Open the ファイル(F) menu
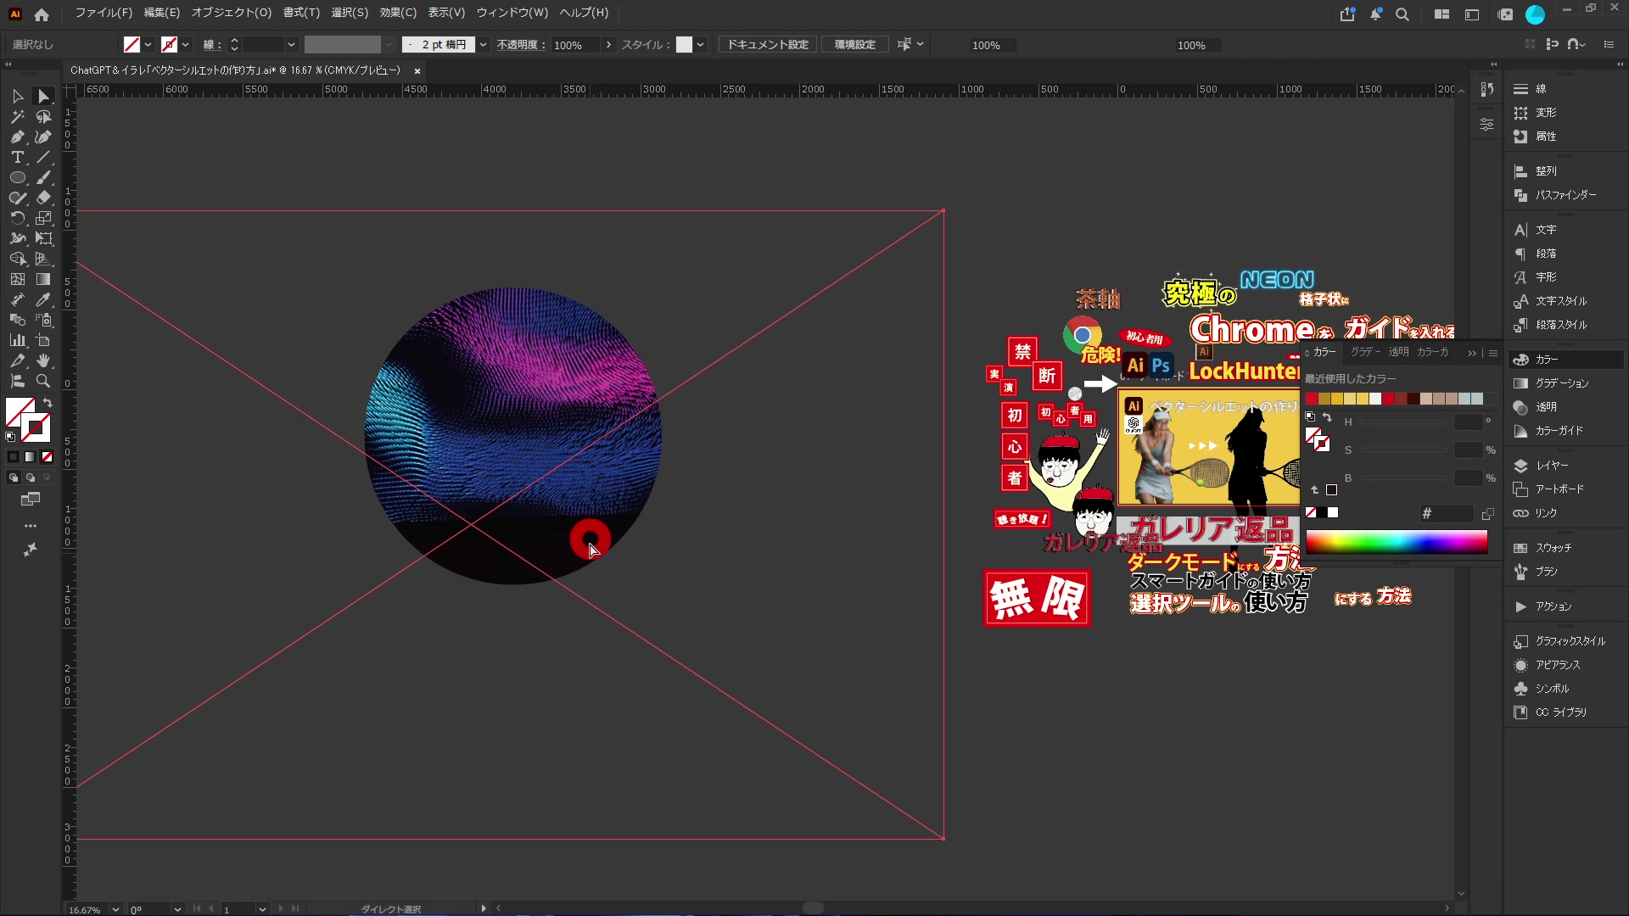The image size is (1629, 916). (x=104, y=13)
